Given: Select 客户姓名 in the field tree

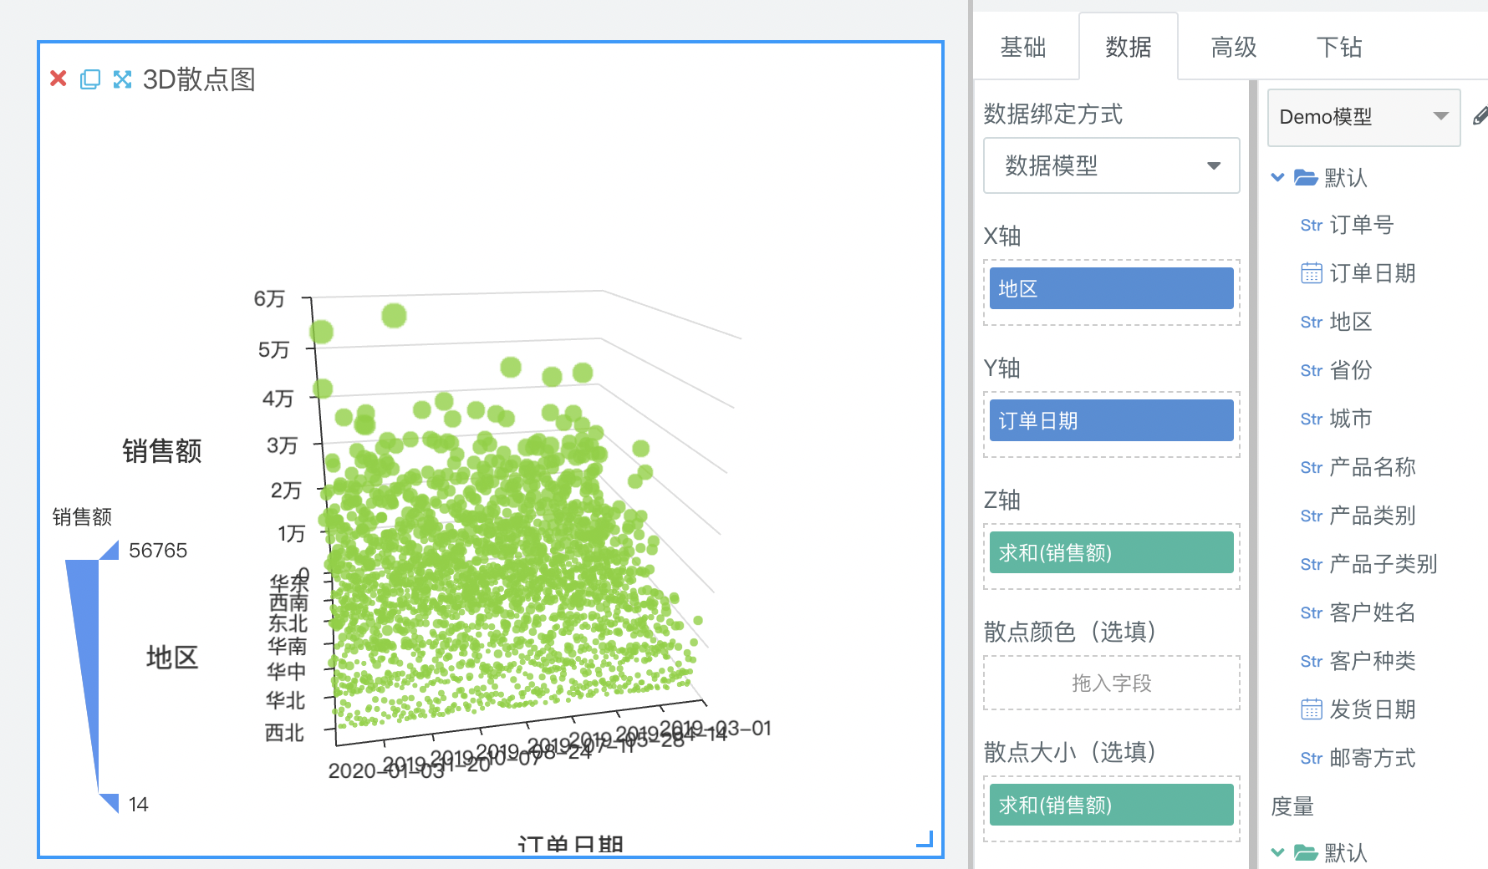Looking at the screenshot, I should (1372, 612).
